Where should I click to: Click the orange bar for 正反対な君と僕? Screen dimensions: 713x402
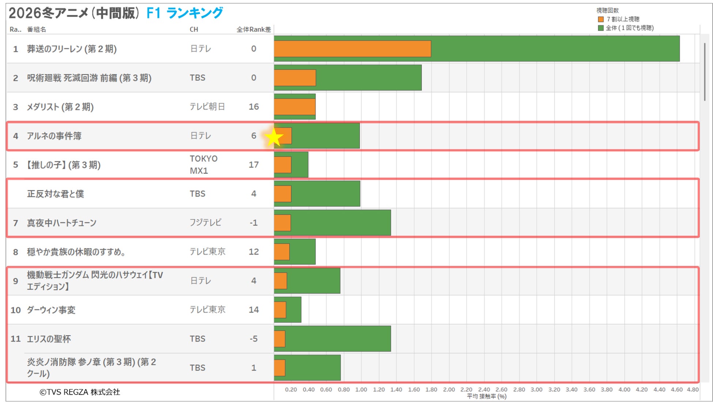(283, 194)
